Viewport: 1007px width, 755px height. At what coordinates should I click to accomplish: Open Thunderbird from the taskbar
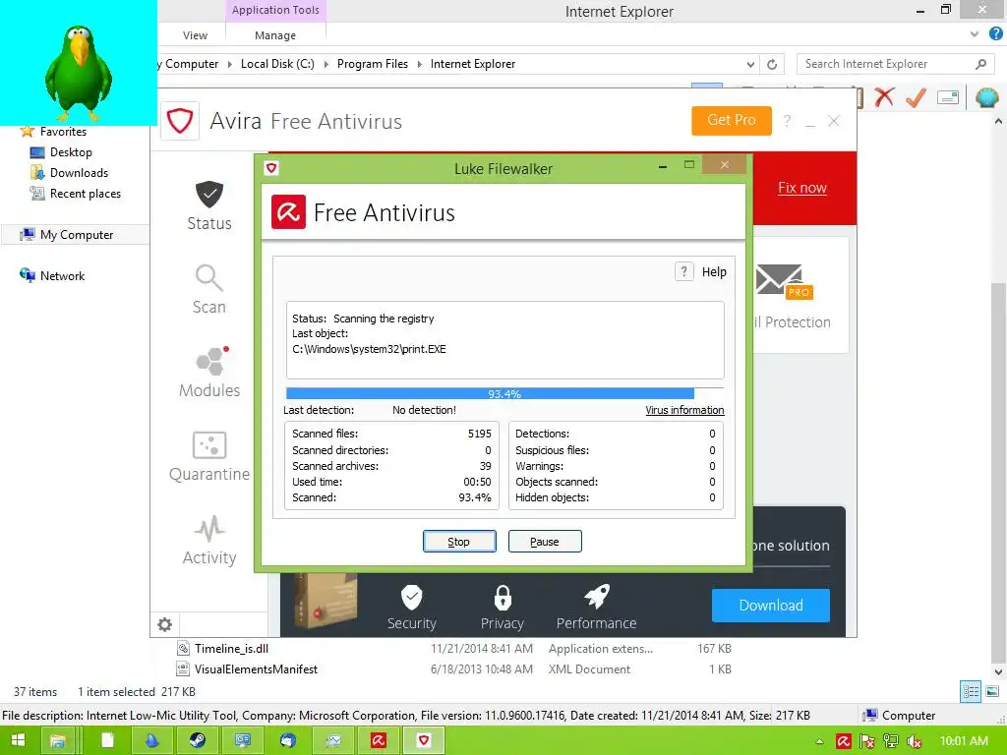(x=288, y=740)
